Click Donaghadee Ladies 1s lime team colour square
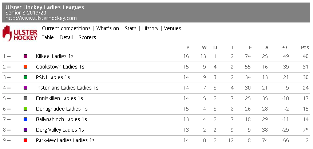The width and height of the screenshot is (313, 149). tap(25, 109)
